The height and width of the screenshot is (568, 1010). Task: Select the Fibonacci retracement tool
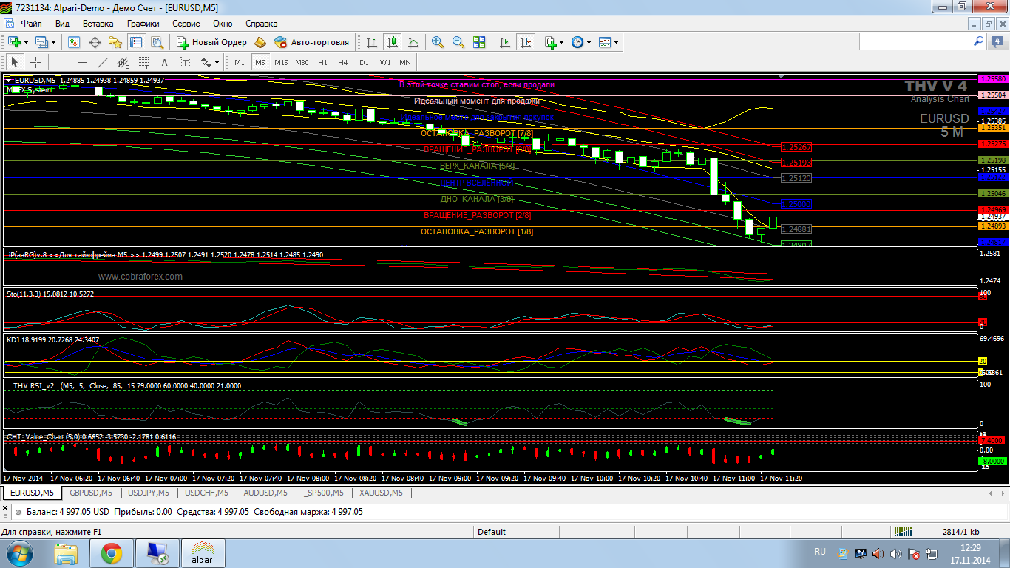[144, 62]
